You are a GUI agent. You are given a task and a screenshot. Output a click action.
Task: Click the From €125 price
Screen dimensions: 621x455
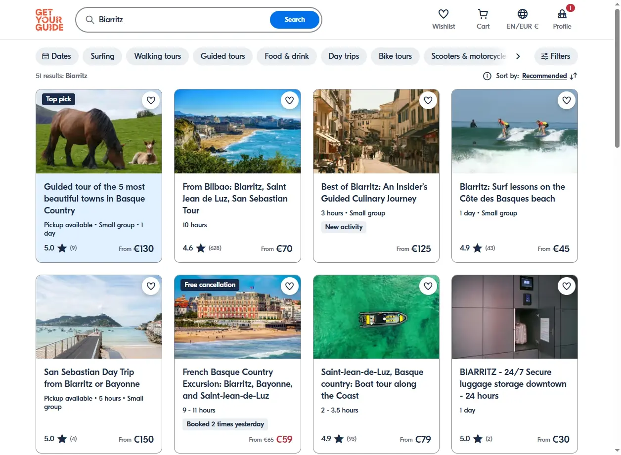coord(414,249)
